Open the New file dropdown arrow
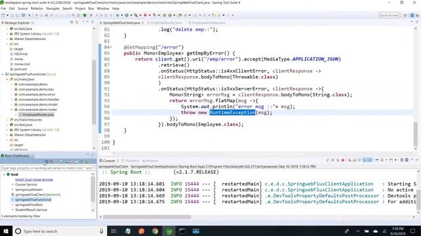 (7, 15)
